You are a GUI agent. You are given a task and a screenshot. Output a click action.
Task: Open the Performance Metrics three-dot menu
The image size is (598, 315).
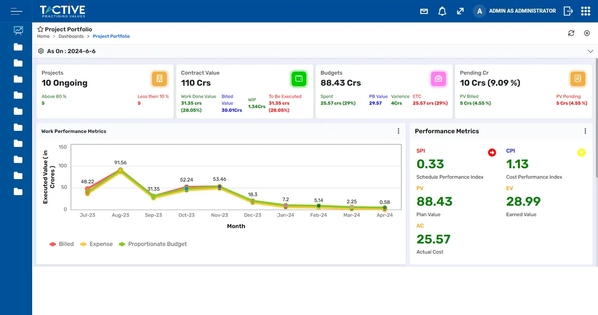point(585,131)
